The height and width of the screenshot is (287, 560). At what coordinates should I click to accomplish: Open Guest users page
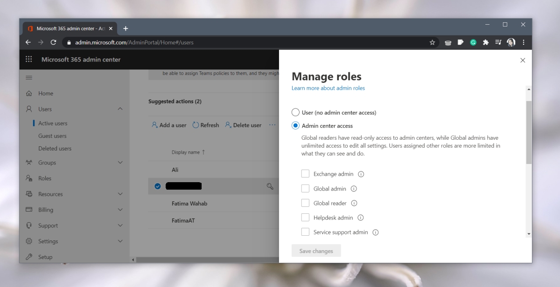tap(52, 136)
